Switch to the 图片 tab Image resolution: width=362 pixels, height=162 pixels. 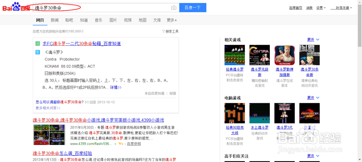[113, 20]
